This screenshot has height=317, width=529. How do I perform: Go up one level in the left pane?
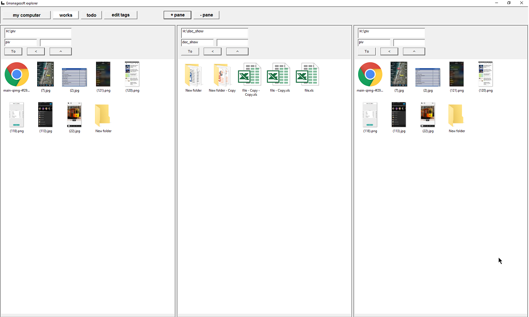(x=61, y=51)
